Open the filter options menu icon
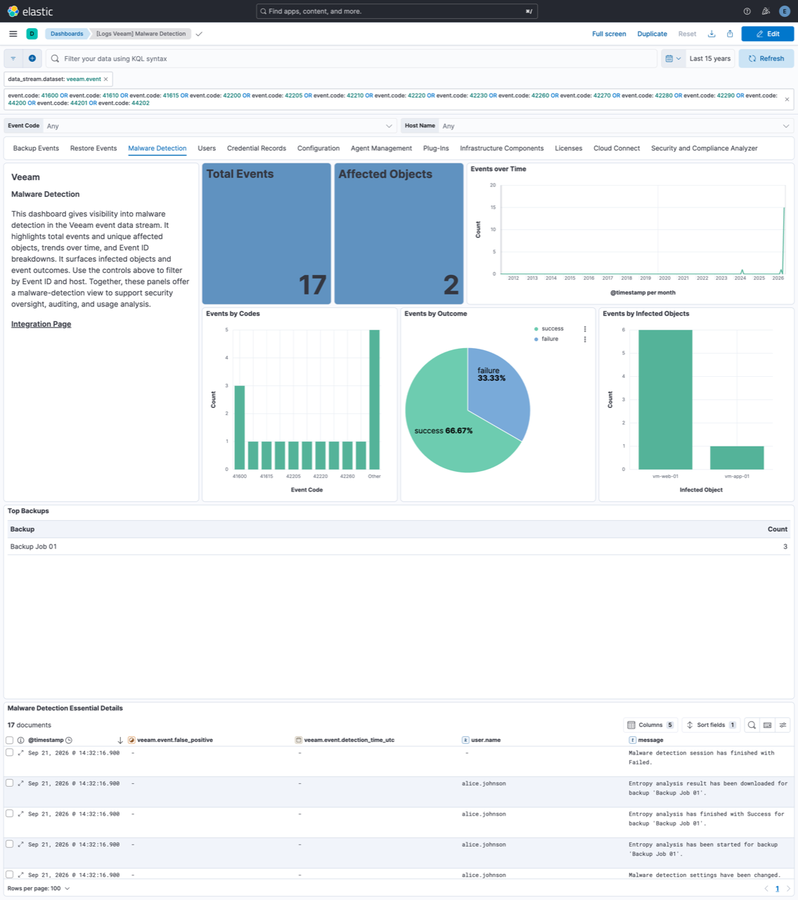Image resolution: width=798 pixels, height=900 pixels. tap(13, 58)
